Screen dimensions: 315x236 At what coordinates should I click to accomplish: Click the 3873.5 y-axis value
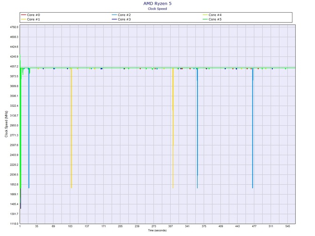tap(14, 76)
